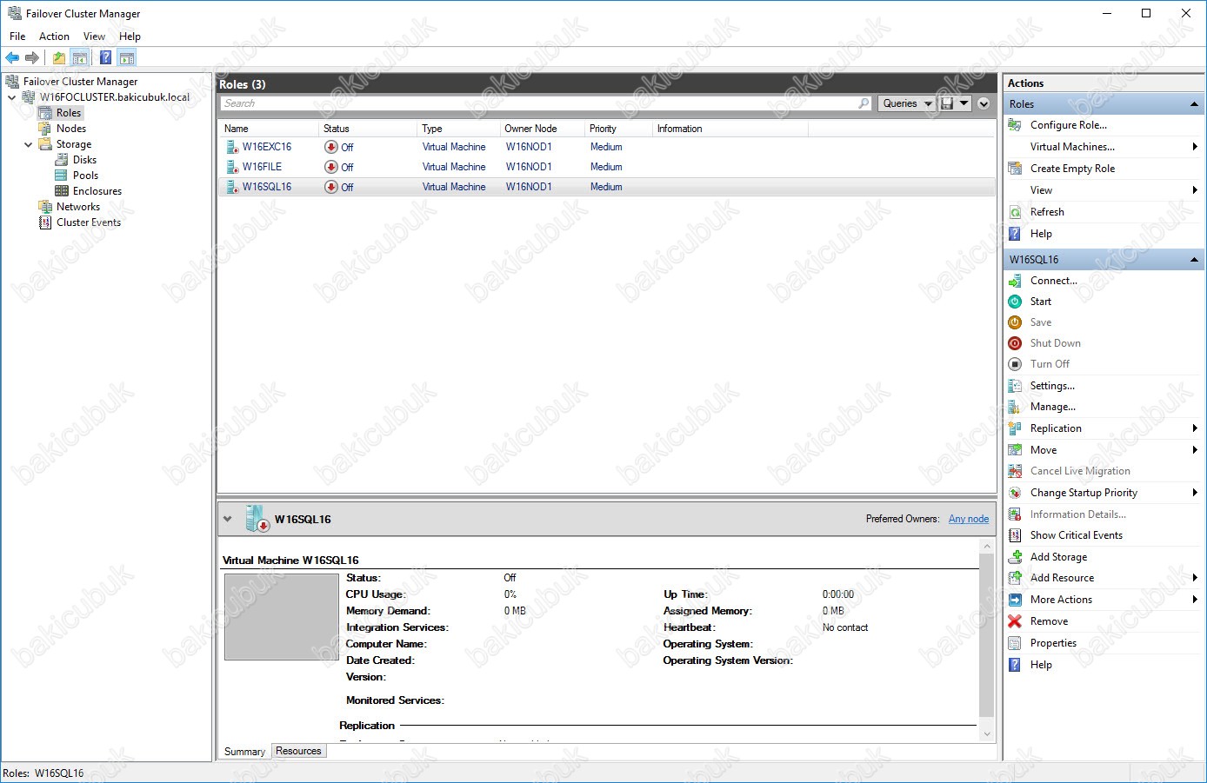
Task: Click the red X Remove icon
Action: coord(1015,621)
